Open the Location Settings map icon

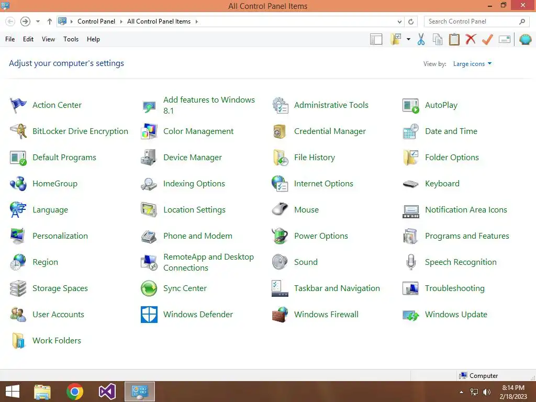point(149,210)
